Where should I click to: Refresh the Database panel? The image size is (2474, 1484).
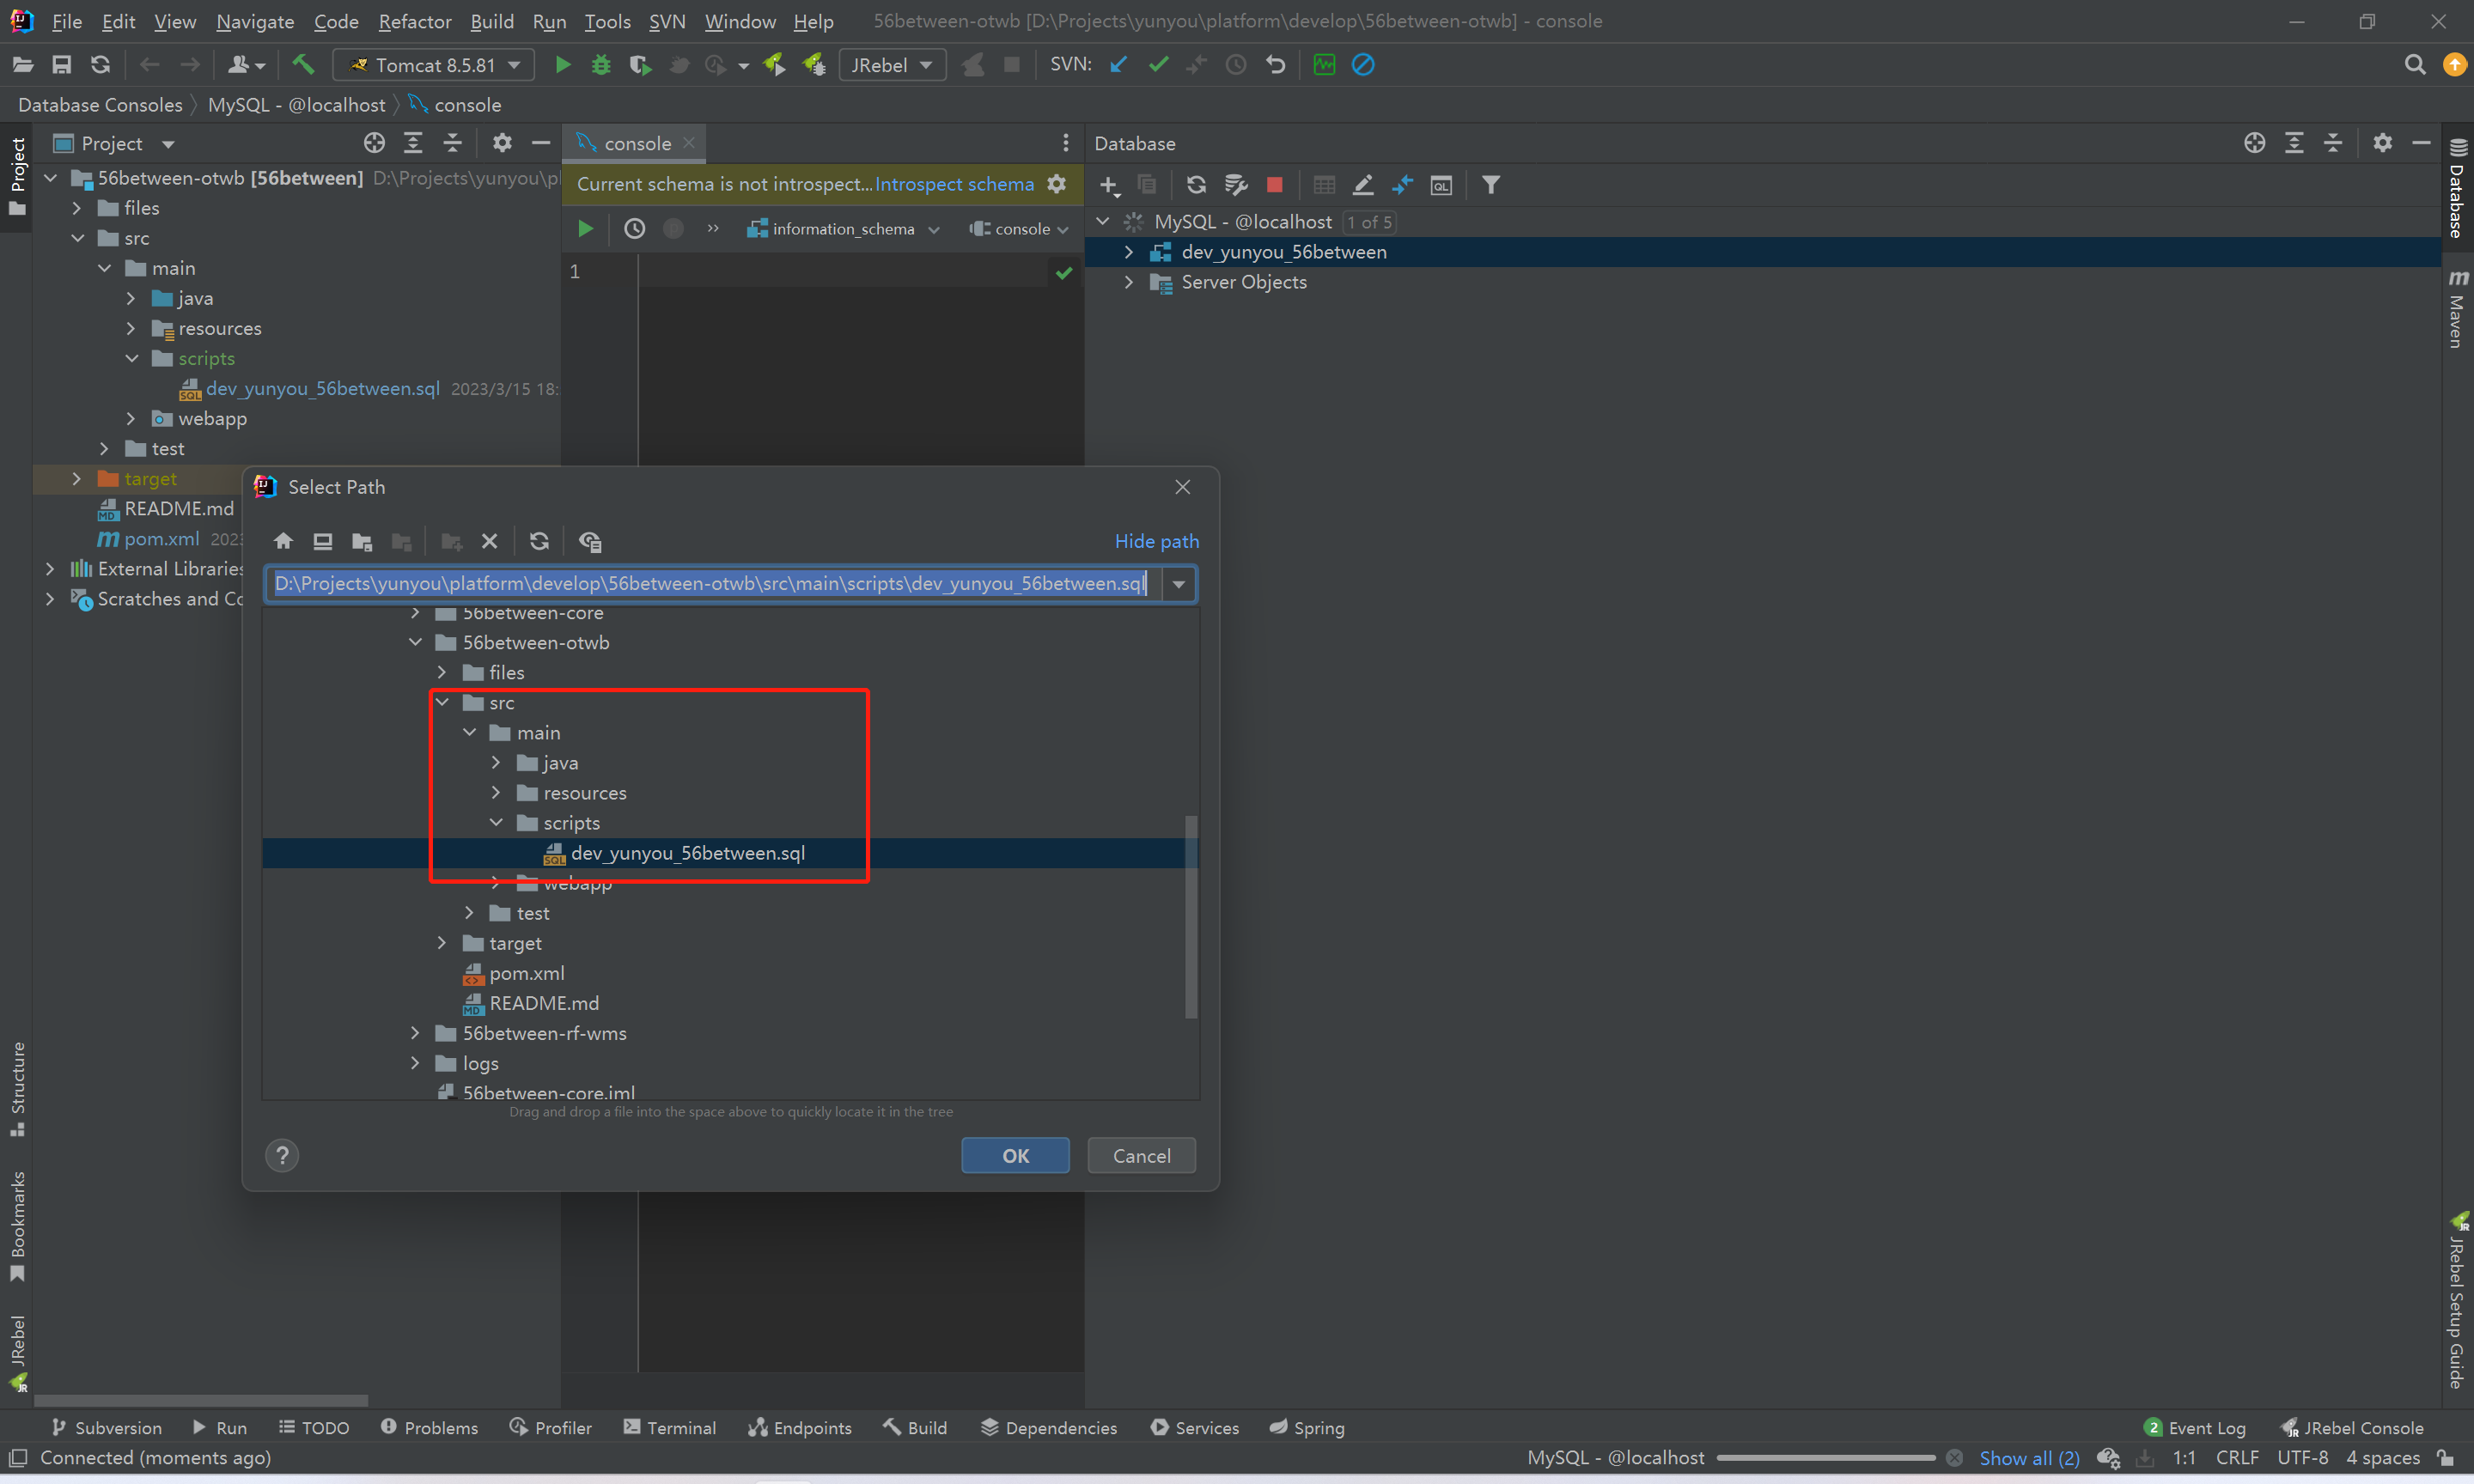coord(1196,185)
